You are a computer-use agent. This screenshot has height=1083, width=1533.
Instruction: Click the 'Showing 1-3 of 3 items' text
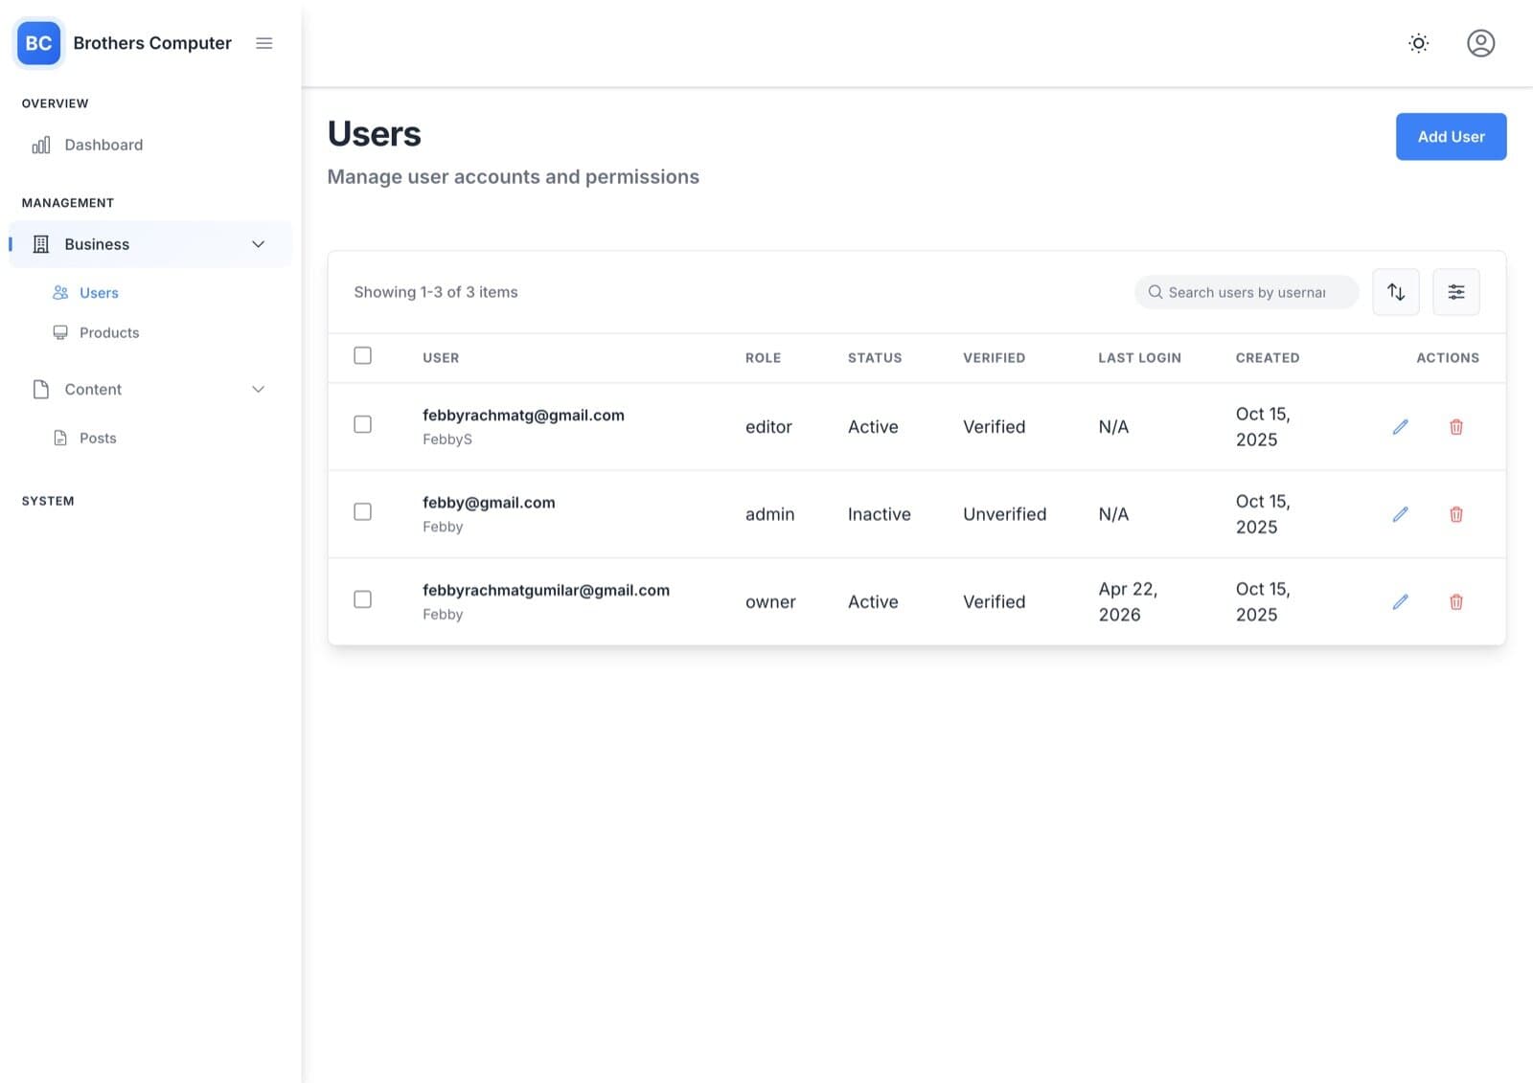tap(436, 292)
